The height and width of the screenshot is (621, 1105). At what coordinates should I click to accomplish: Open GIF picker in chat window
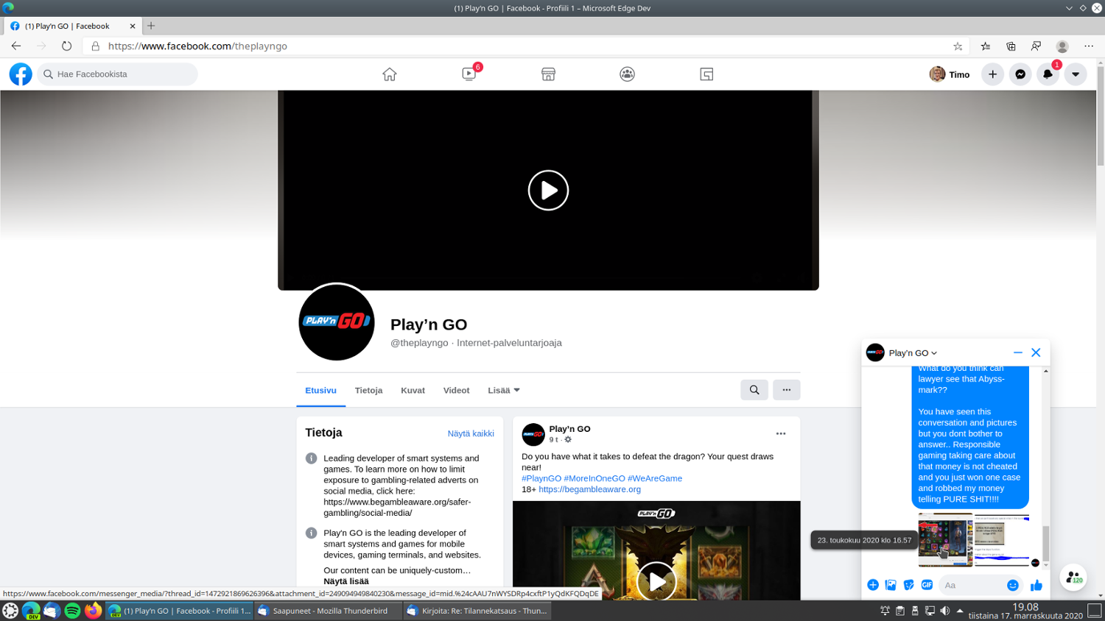click(927, 585)
